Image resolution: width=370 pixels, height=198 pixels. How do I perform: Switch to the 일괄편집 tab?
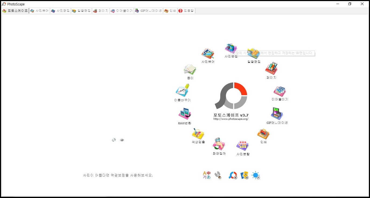pyautogui.click(x=81, y=11)
